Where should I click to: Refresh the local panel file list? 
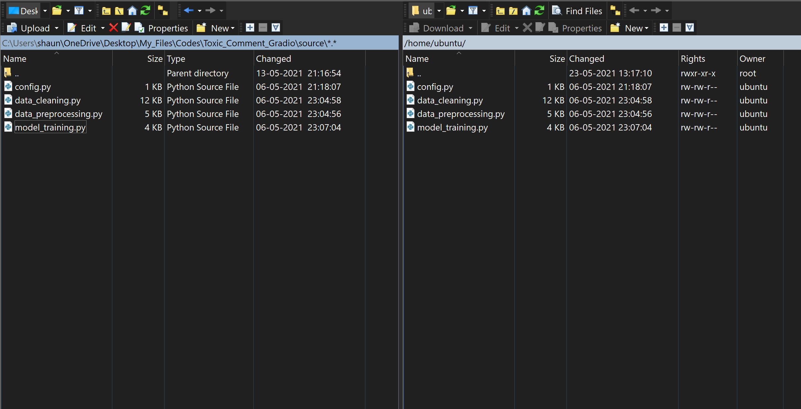coord(145,11)
